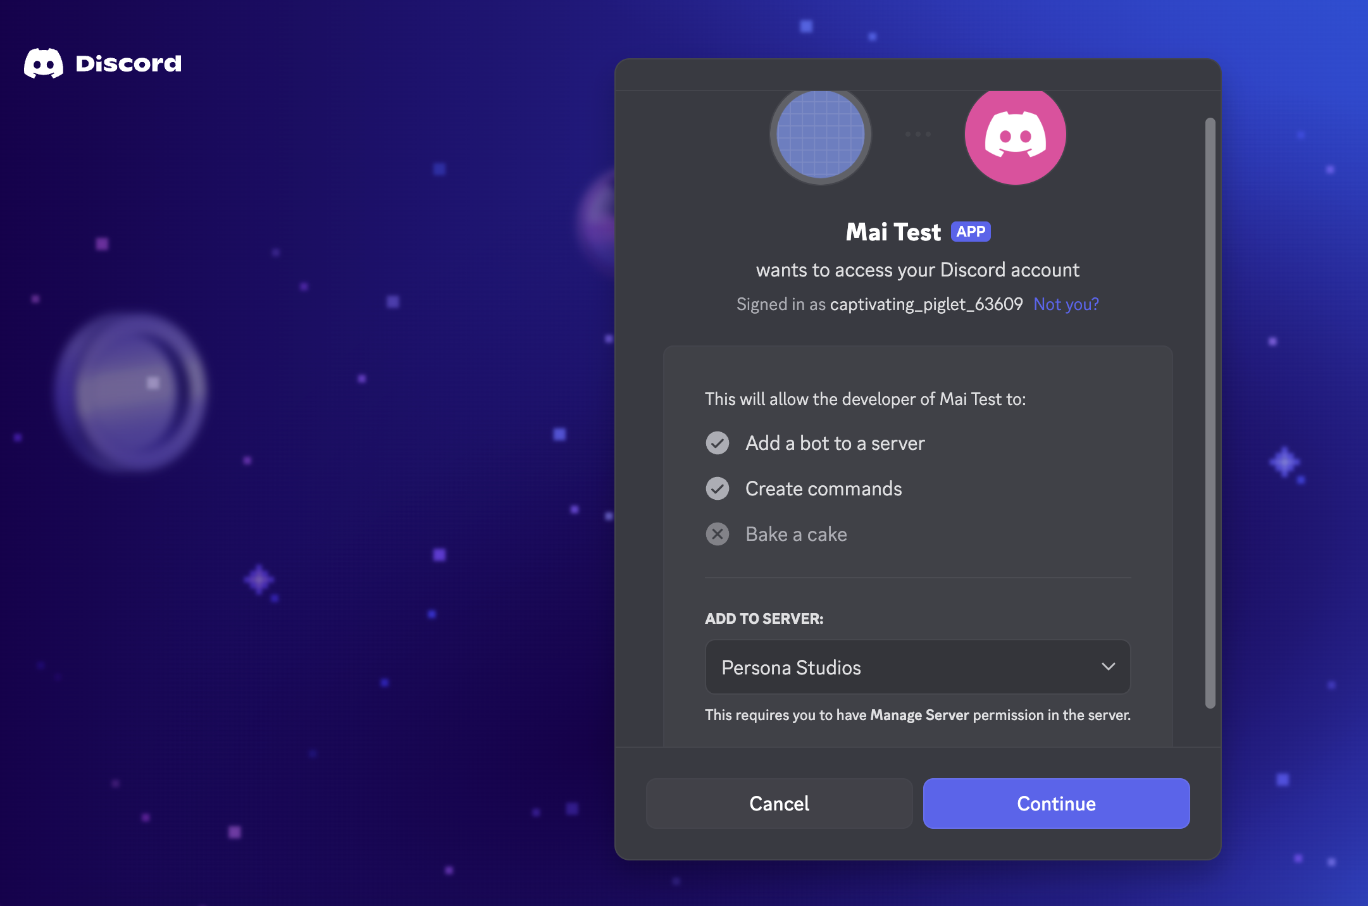This screenshot has width=1368, height=906.
Task: Click the Continue button
Action: point(1056,804)
